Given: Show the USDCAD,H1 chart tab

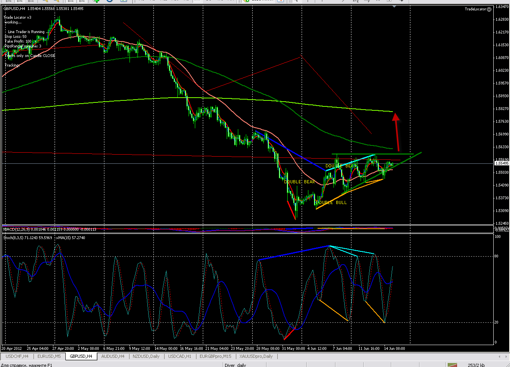Looking at the screenshot, I should pos(180,356).
